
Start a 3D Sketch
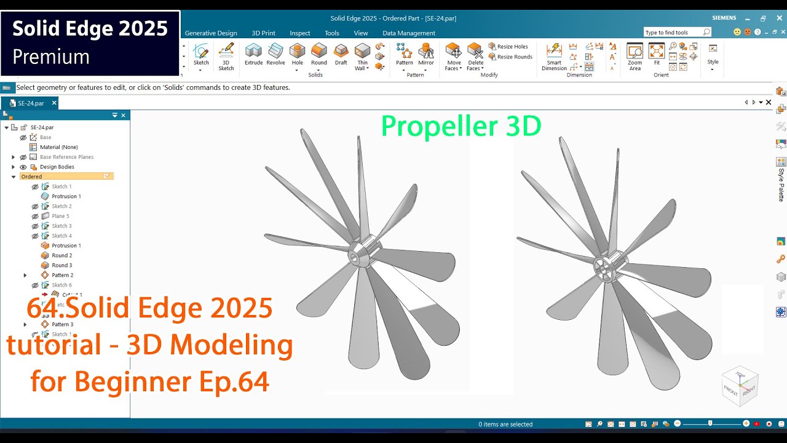point(226,56)
